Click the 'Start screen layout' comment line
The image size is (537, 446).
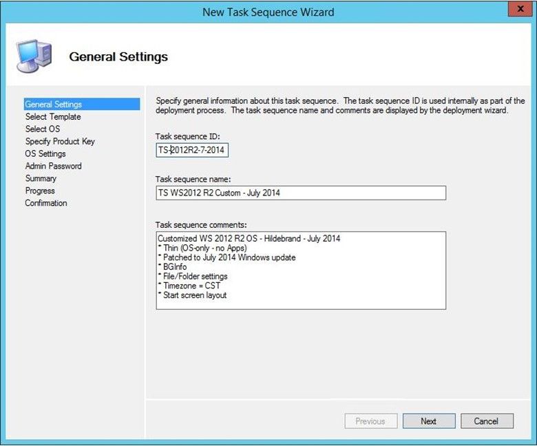(192, 295)
